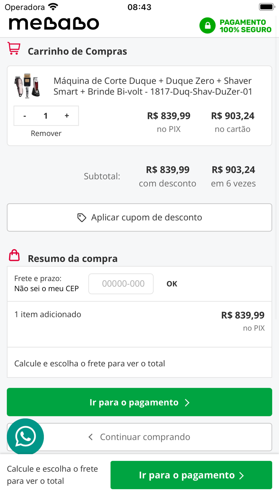The width and height of the screenshot is (279, 496).
Task: Select the tag icon on the coupon button
Action: [x=82, y=217]
